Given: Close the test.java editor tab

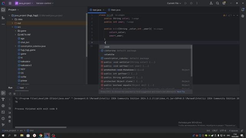Looking at the screenshot, I should tap(103, 10).
